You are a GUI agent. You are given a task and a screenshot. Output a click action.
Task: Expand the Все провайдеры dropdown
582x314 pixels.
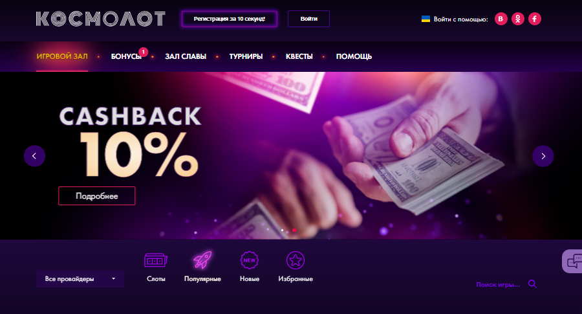click(80, 279)
